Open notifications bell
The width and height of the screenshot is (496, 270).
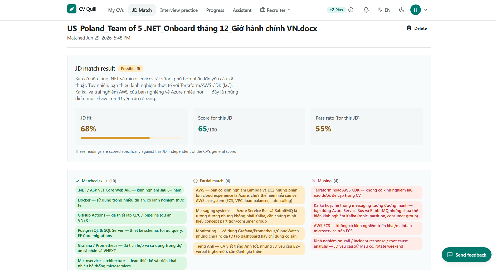tap(366, 10)
